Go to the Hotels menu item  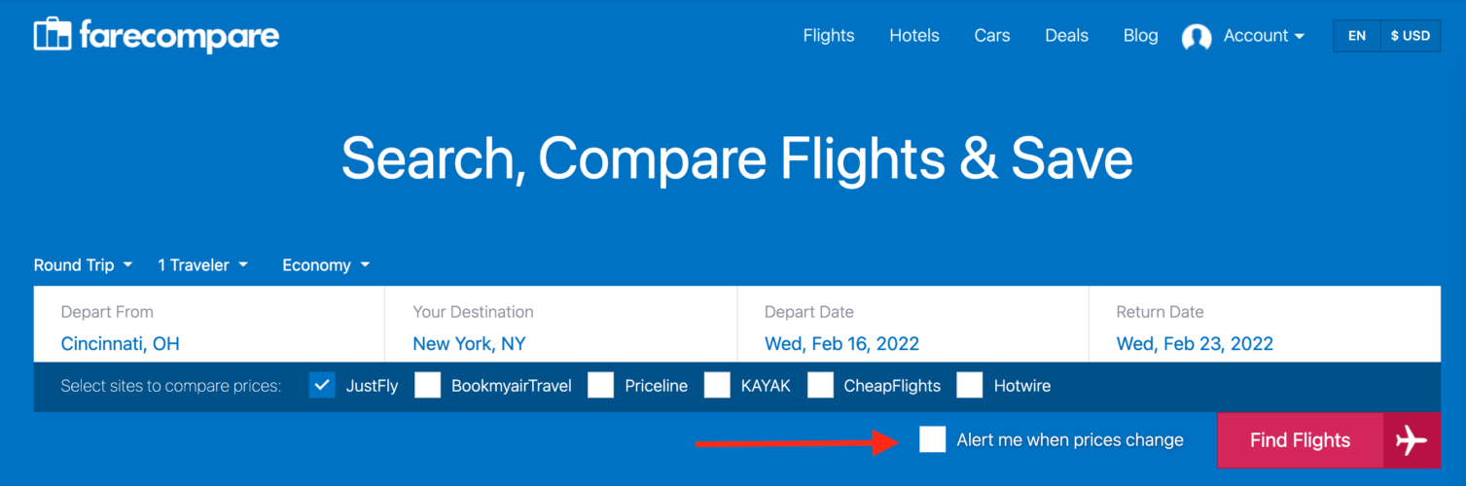tap(914, 36)
